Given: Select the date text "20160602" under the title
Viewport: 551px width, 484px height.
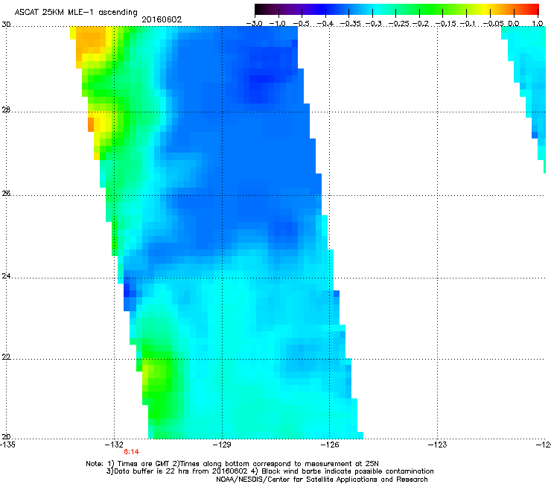Looking at the screenshot, I should click(x=162, y=19).
